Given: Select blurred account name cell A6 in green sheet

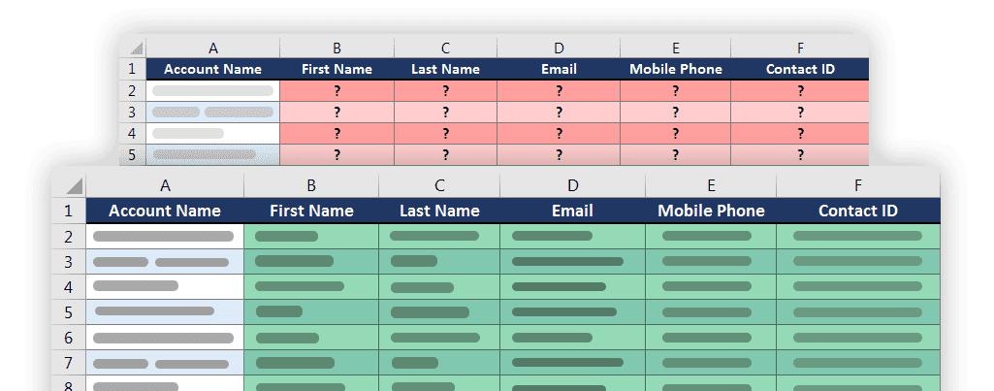Looking at the screenshot, I should [x=165, y=338].
